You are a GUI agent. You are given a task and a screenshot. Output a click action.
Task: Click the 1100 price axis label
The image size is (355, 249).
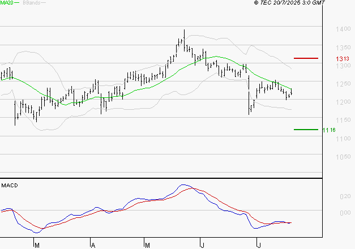pyautogui.click(x=343, y=139)
